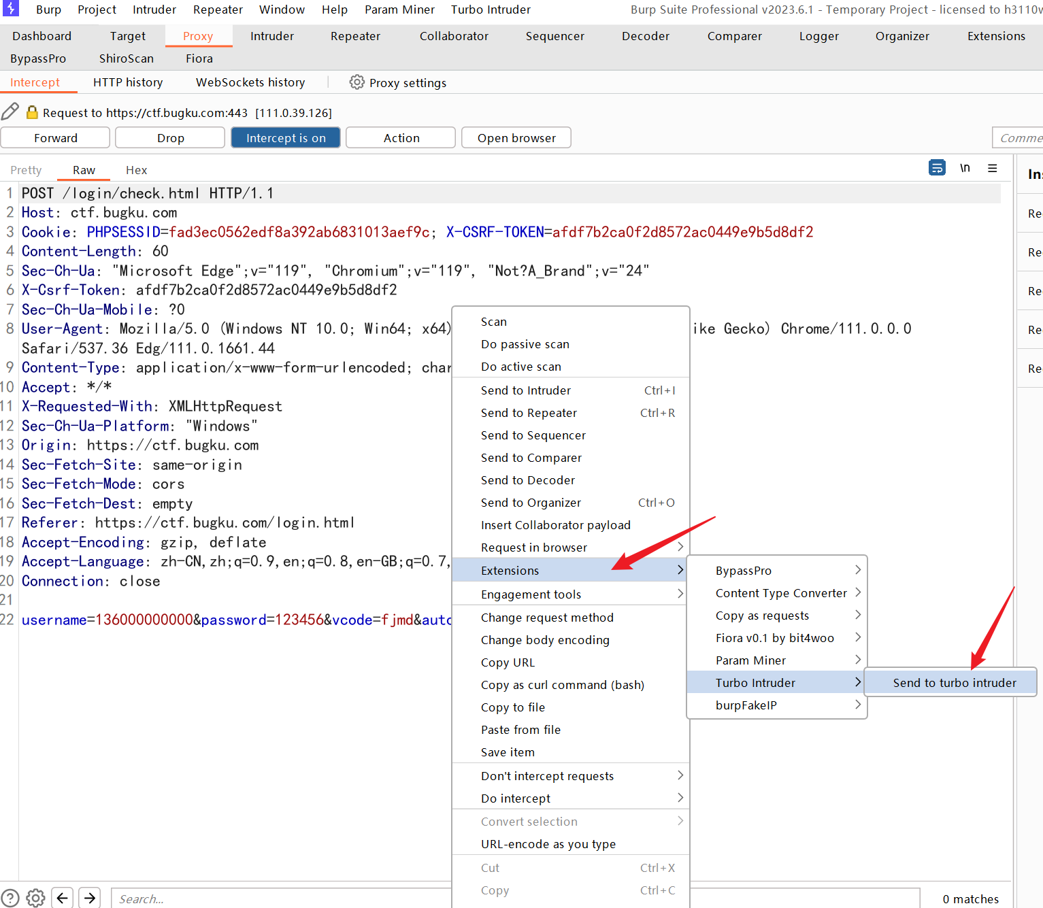Select Send to turbo intruder
The height and width of the screenshot is (908, 1043).
click(951, 682)
